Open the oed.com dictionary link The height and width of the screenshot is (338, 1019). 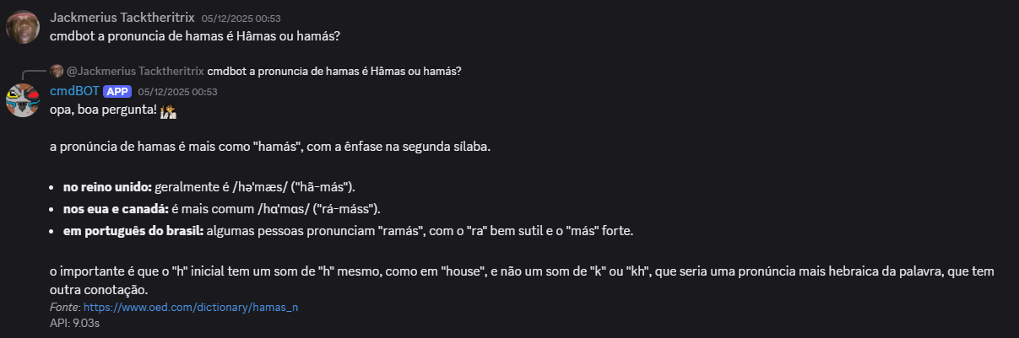pos(191,308)
